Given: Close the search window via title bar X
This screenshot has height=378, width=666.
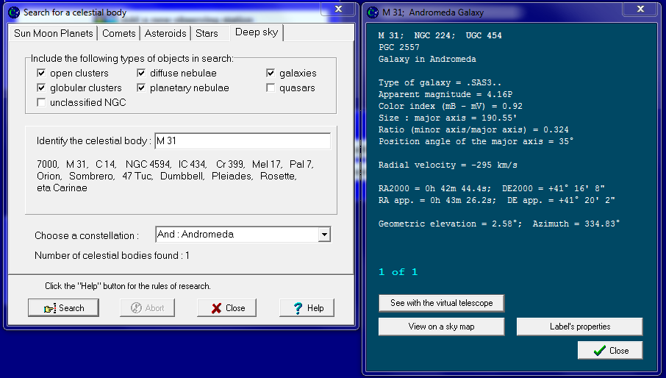Looking at the screenshot, I should click(337, 9).
